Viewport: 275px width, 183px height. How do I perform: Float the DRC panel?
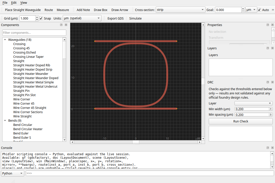(x=268, y=82)
